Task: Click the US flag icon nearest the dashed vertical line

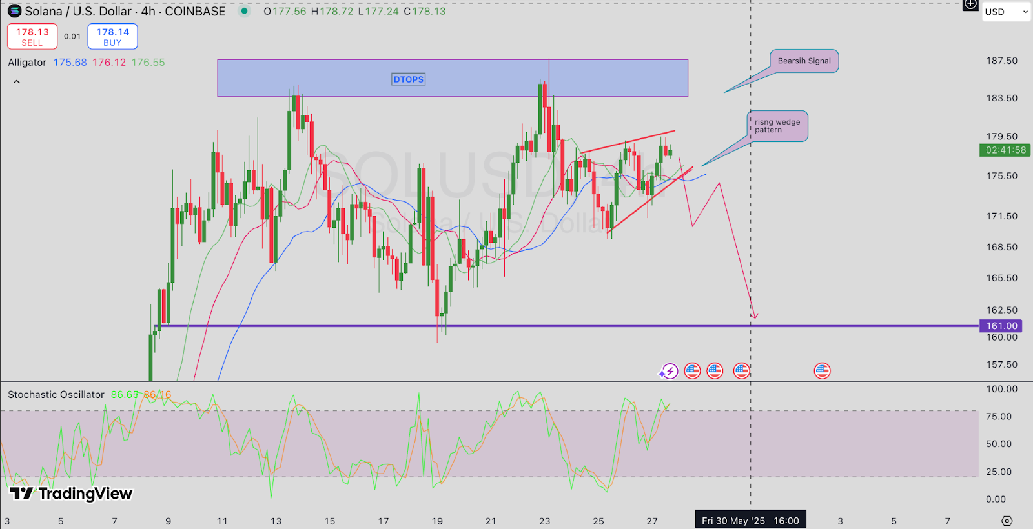Action: click(741, 371)
